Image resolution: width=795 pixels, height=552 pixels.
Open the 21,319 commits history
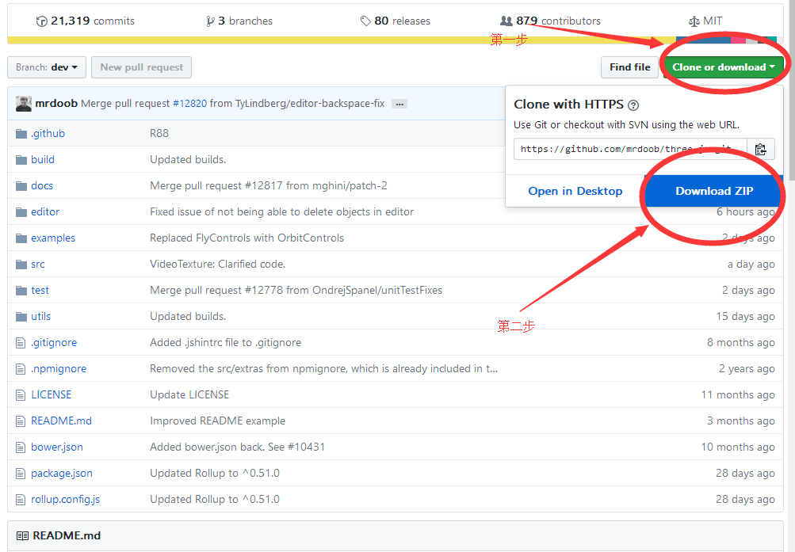[x=85, y=21]
